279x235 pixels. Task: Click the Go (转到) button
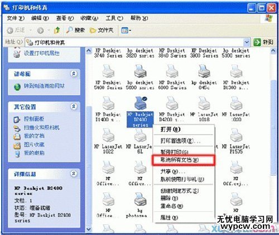point(263,42)
